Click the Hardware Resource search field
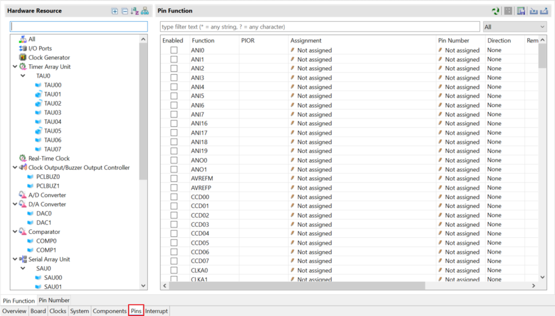555x316 pixels. coord(79,27)
